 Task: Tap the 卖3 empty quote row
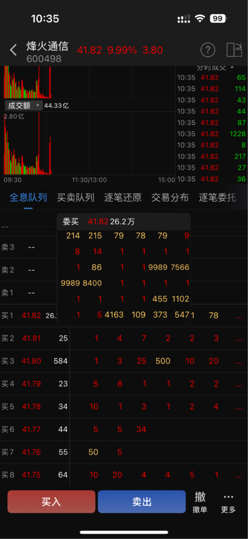pos(28,247)
